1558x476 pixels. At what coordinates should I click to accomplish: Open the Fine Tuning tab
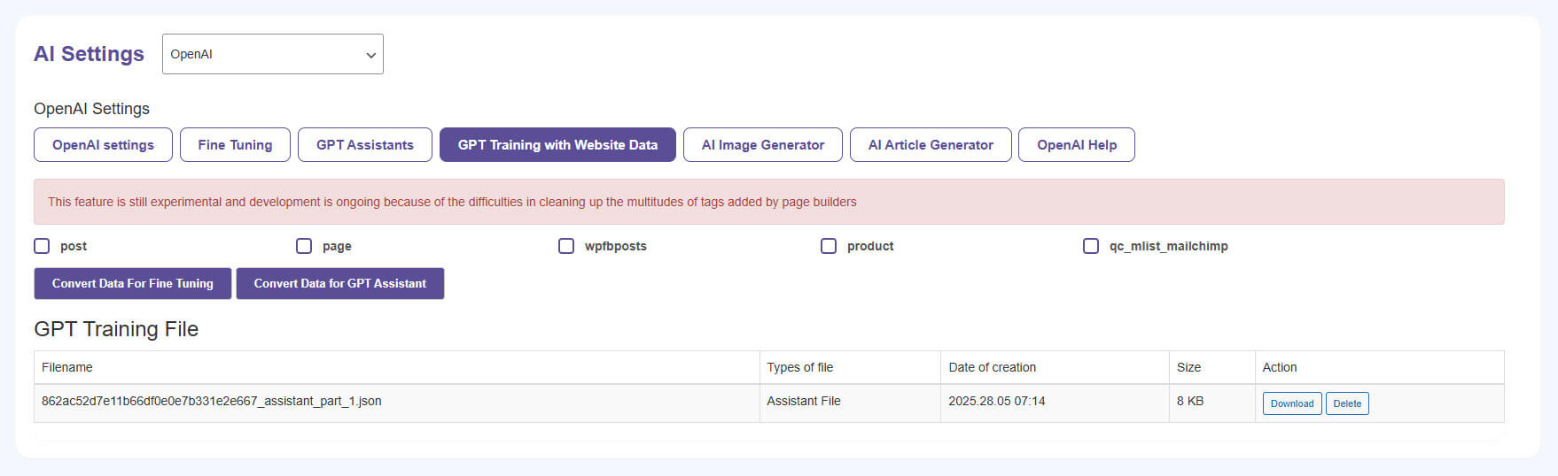[x=235, y=145]
